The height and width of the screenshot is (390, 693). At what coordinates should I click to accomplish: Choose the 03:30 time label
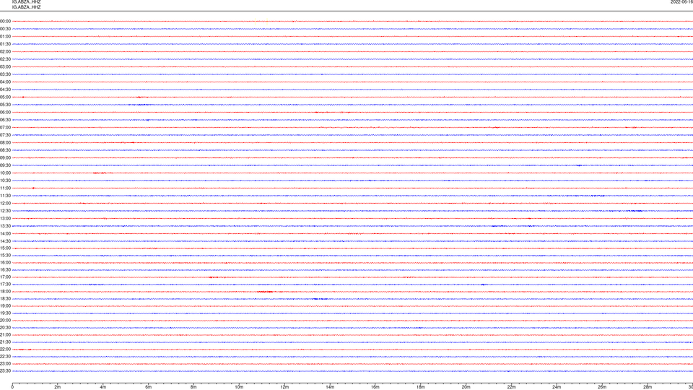pyautogui.click(x=5, y=74)
